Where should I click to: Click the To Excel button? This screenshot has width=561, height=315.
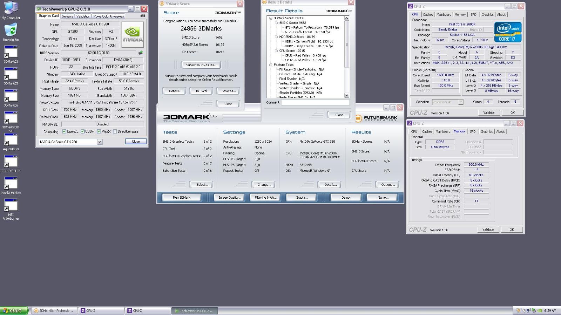201,91
